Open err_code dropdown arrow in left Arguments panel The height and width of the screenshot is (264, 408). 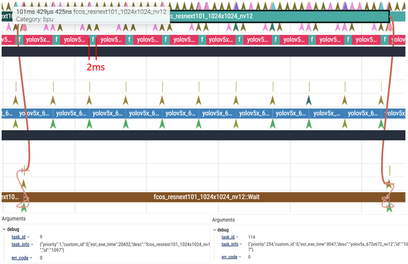click(x=31, y=258)
